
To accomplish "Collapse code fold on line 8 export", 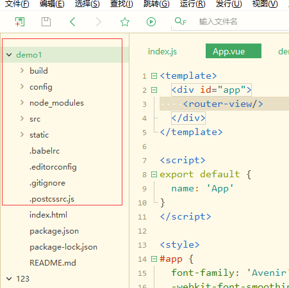I will [154, 174].
